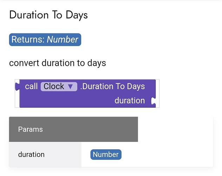The width and height of the screenshot is (222, 176).
Task: Click the Number type badge for duration
Action: (x=106, y=155)
